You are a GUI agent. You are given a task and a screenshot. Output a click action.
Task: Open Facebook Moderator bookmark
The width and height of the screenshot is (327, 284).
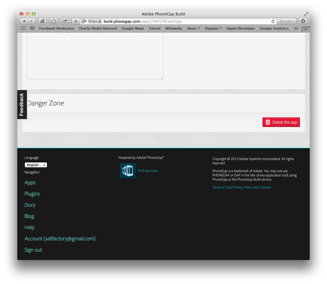coord(56,28)
